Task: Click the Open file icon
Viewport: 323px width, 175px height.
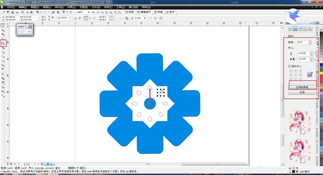Action: pos(8,12)
